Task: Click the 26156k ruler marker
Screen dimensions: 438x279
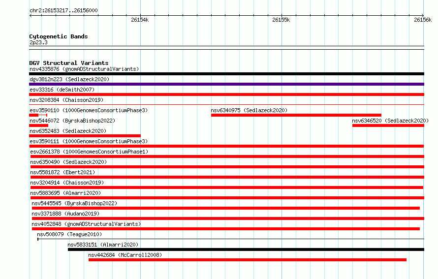Action: point(423,20)
